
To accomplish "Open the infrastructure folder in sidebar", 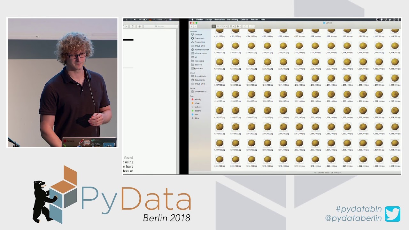I will click(200, 53).
